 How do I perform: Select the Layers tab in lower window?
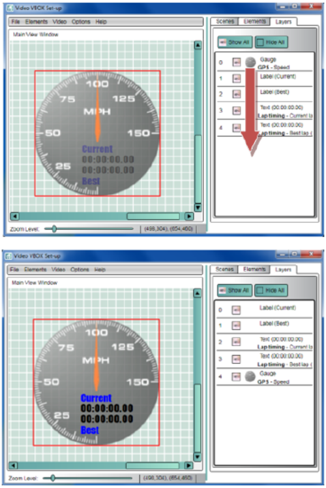283,270
